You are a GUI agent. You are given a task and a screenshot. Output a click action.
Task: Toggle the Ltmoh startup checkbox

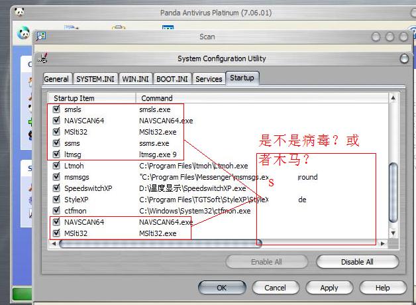(56, 165)
